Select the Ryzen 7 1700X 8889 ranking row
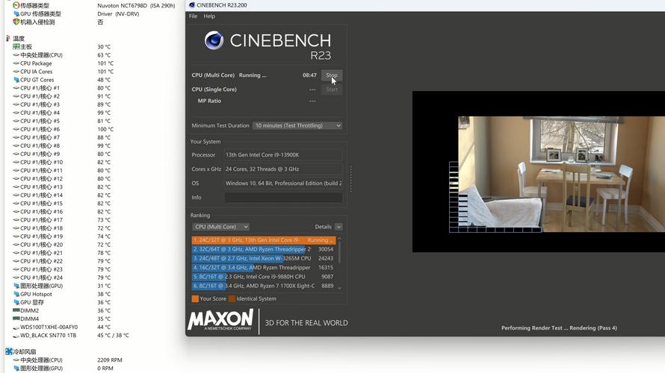Screen dimensions: 665x373 263,286
